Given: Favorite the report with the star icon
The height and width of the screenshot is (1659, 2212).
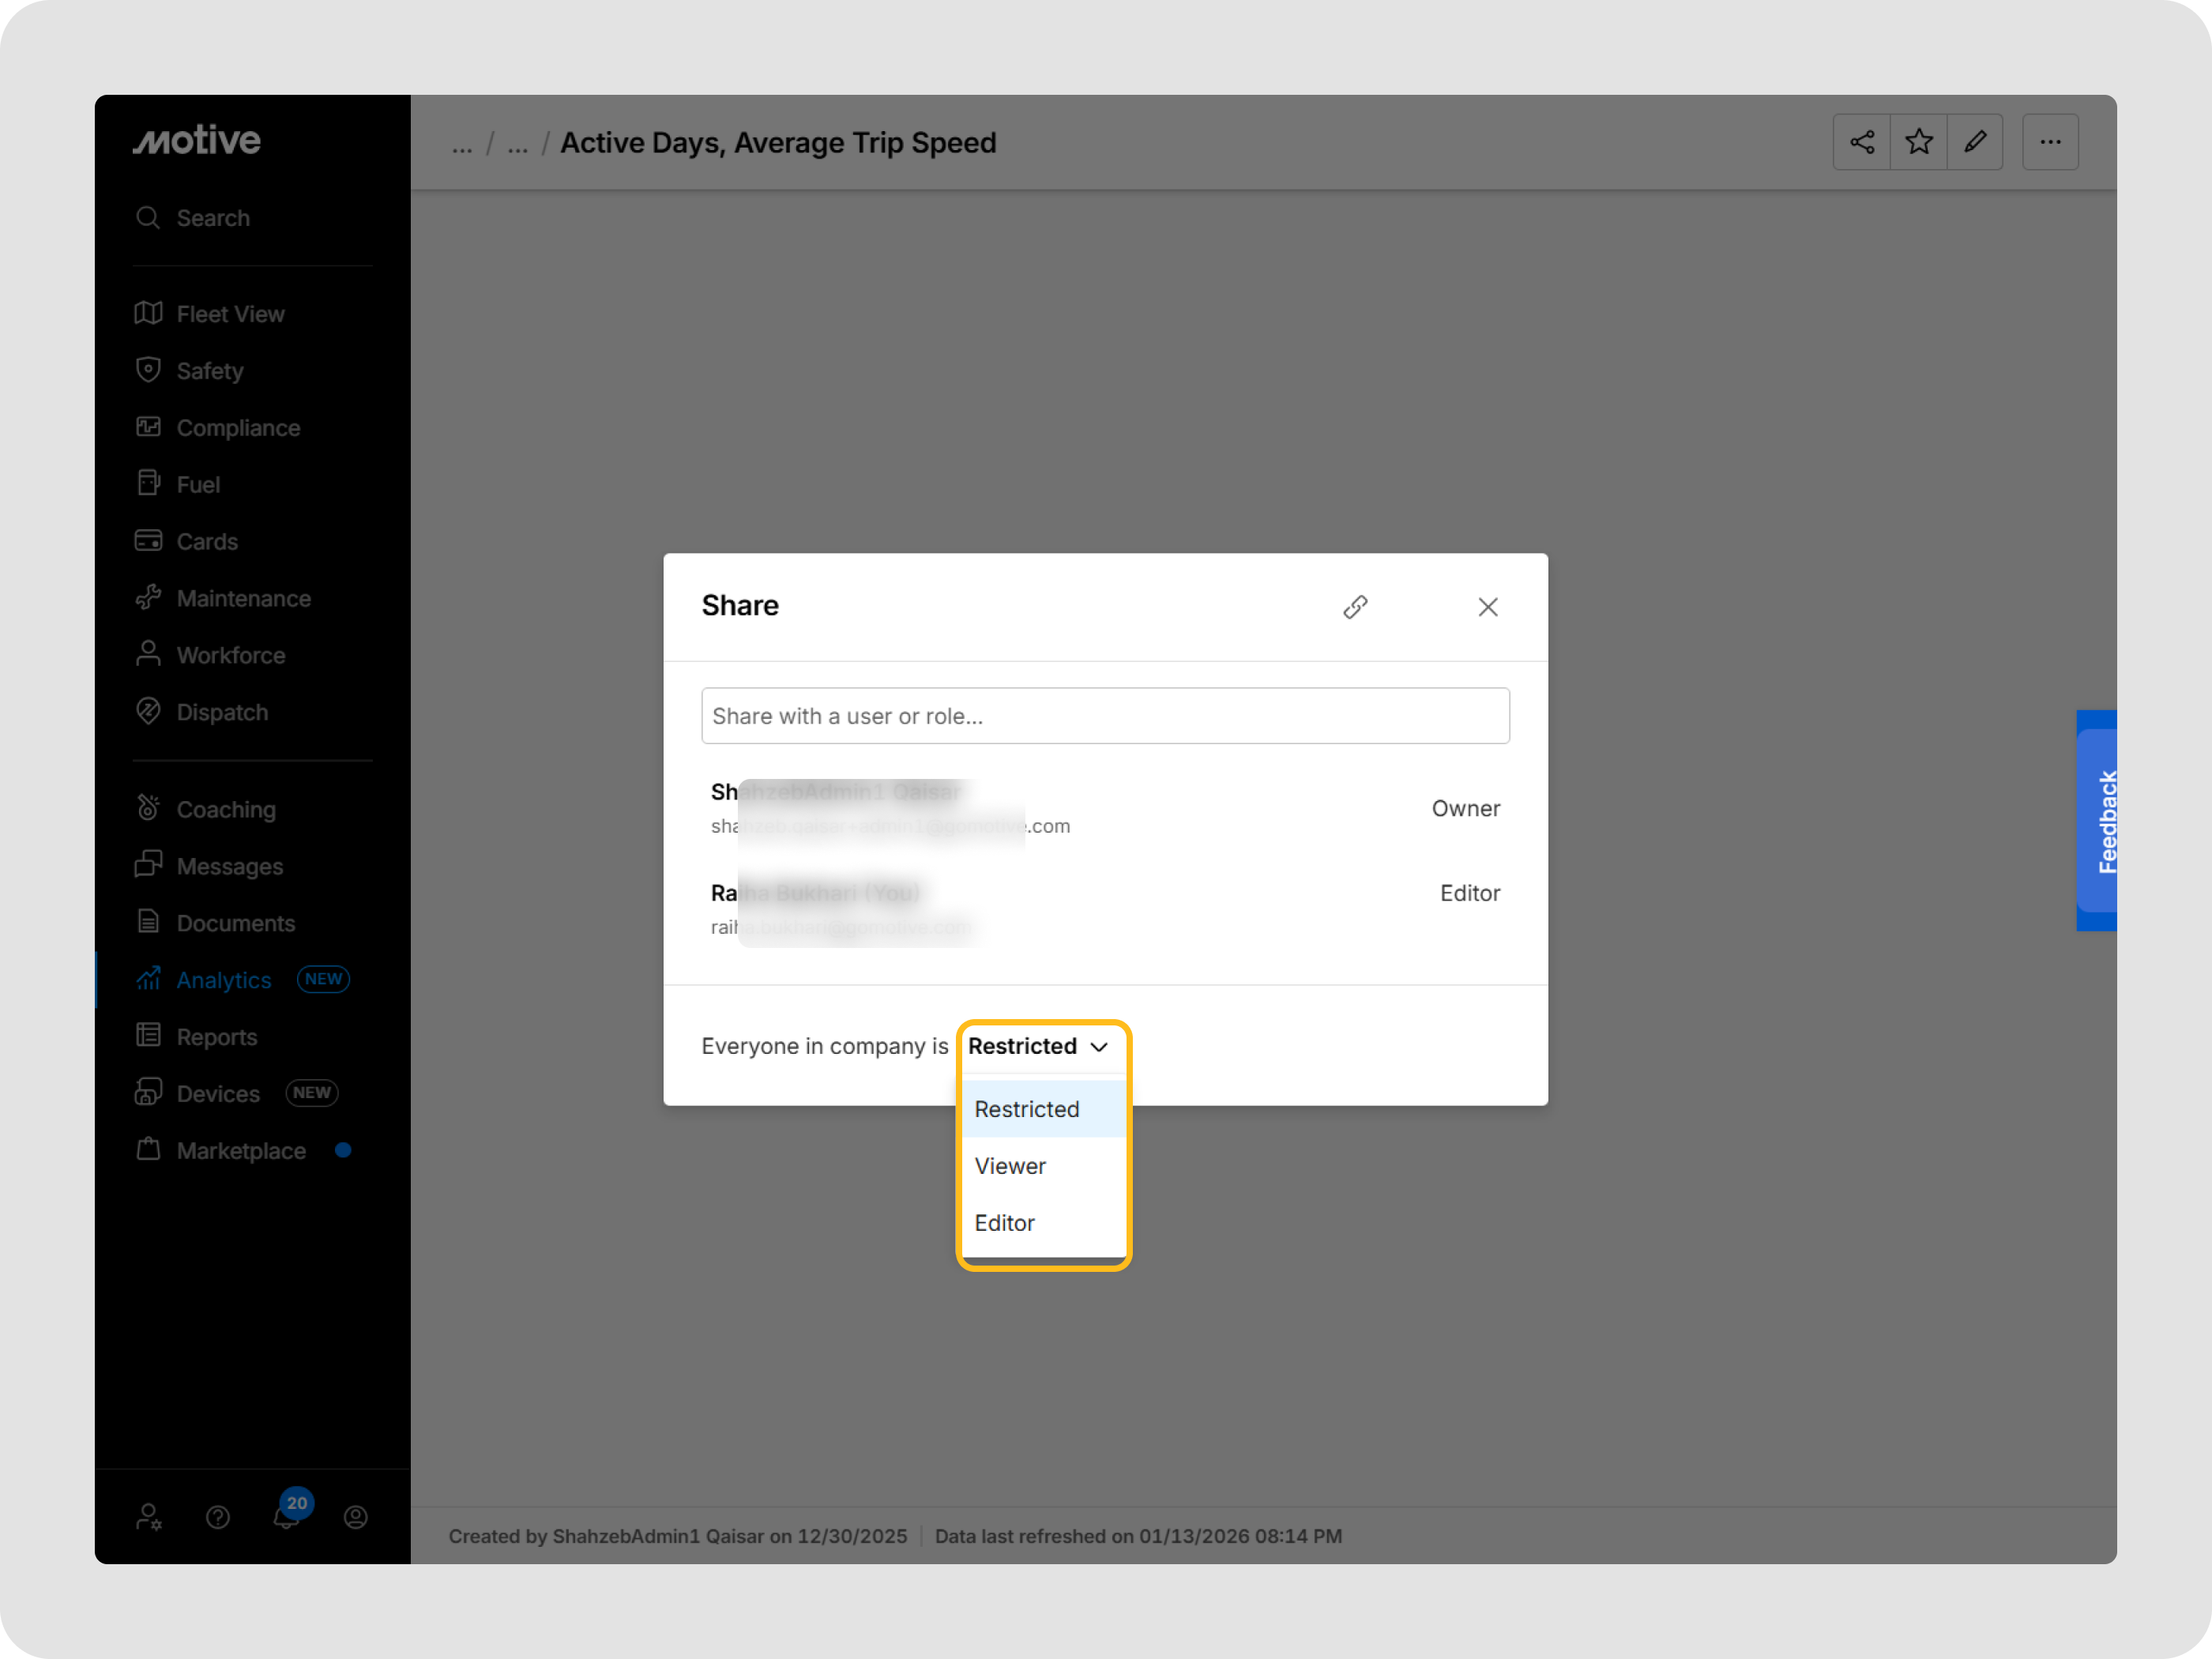Looking at the screenshot, I should [1918, 142].
